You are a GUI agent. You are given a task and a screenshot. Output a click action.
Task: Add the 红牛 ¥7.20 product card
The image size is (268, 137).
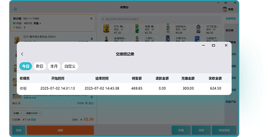(x=115, y=28)
